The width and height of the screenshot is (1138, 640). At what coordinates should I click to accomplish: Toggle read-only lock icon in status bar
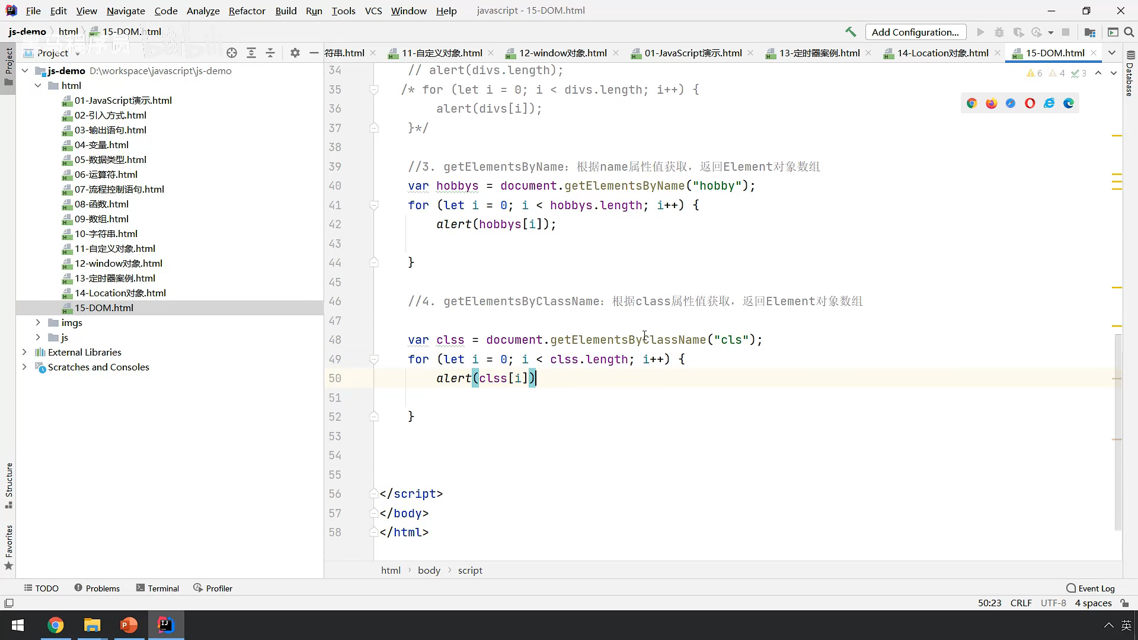click(1124, 603)
